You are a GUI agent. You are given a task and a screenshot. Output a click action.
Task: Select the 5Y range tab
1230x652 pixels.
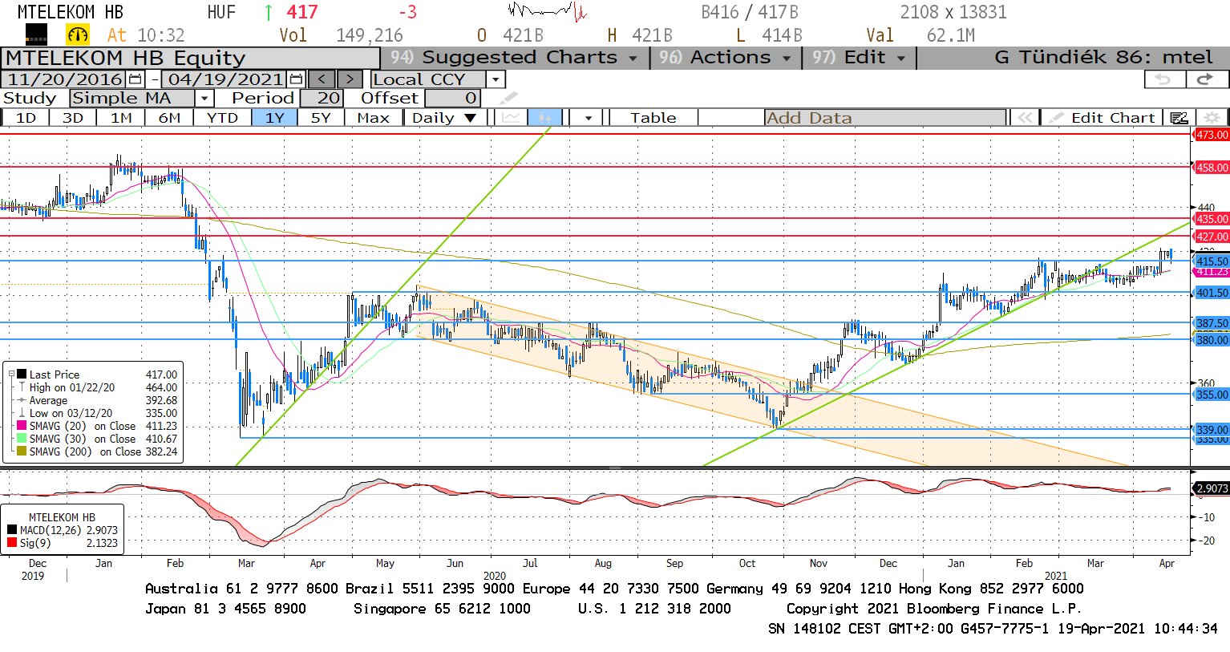[321, 118]
